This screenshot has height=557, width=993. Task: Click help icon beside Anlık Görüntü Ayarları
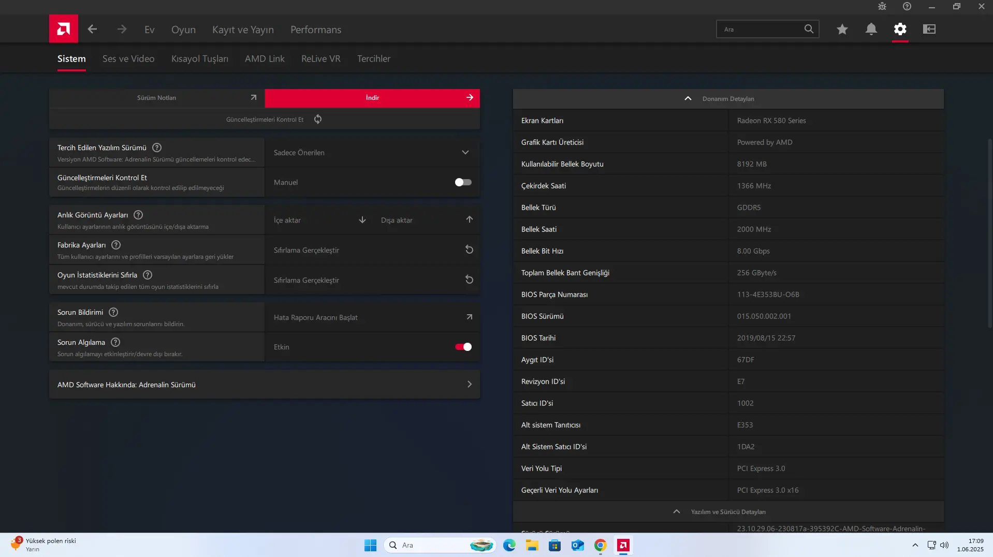(x=138, y=215)
